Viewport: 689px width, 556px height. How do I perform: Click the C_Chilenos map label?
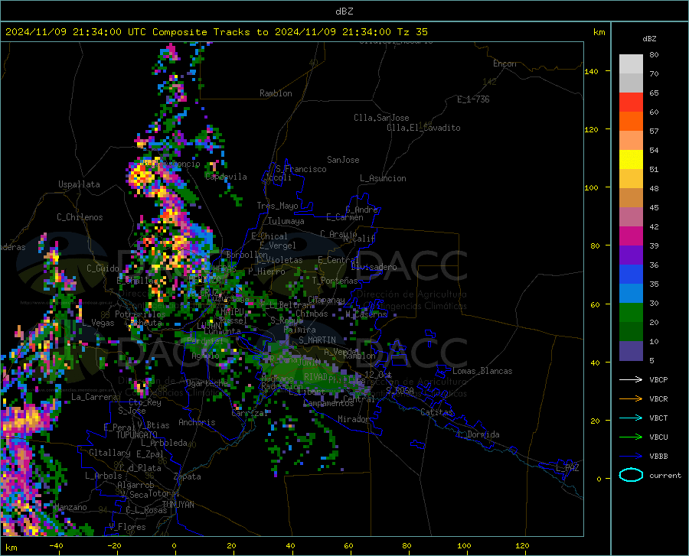[80, 217]
